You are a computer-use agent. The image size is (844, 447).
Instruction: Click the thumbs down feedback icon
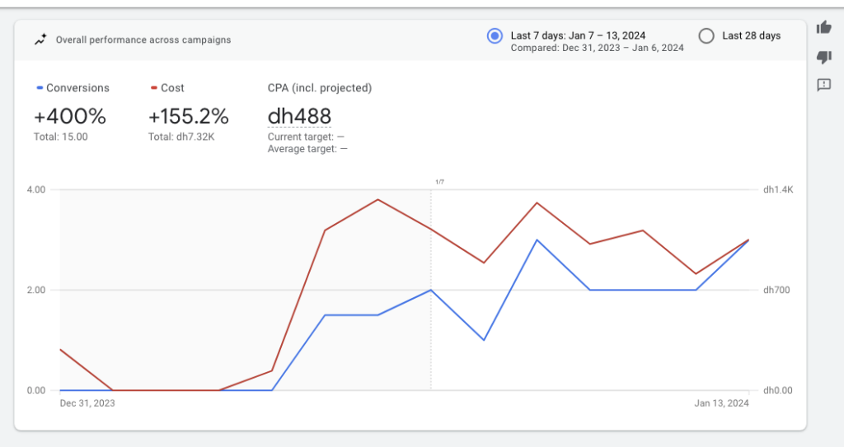click(x=823, y=57)
